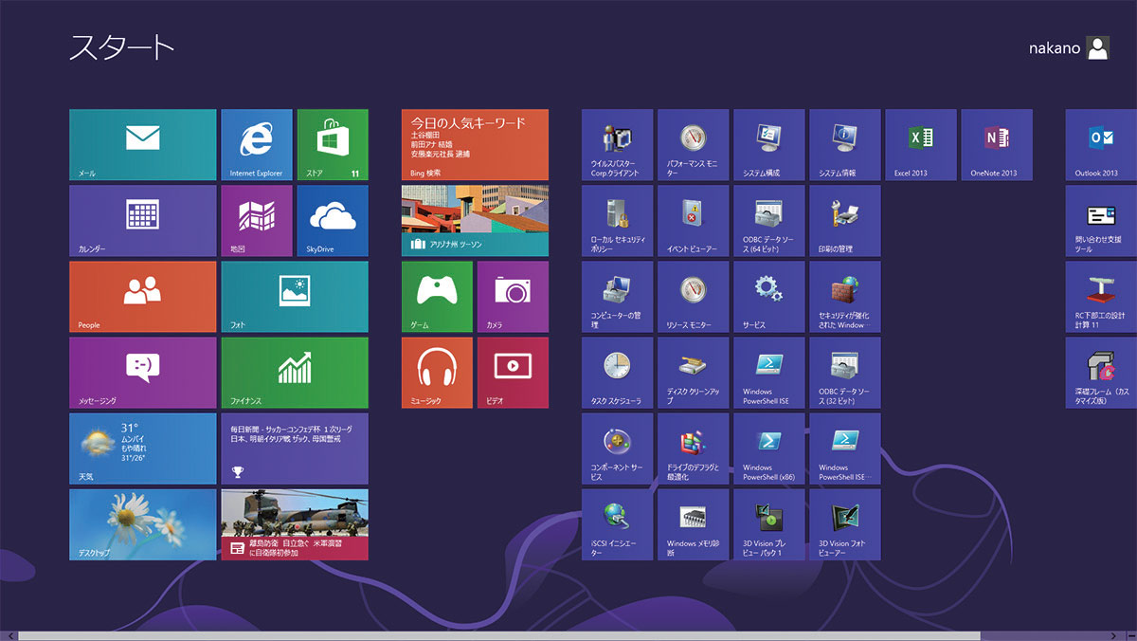The width and height of the screenshot is (1137, 641).
Task: Launch 深礎フレーム（カスタマイズ版）
Action: (1101, 372)
